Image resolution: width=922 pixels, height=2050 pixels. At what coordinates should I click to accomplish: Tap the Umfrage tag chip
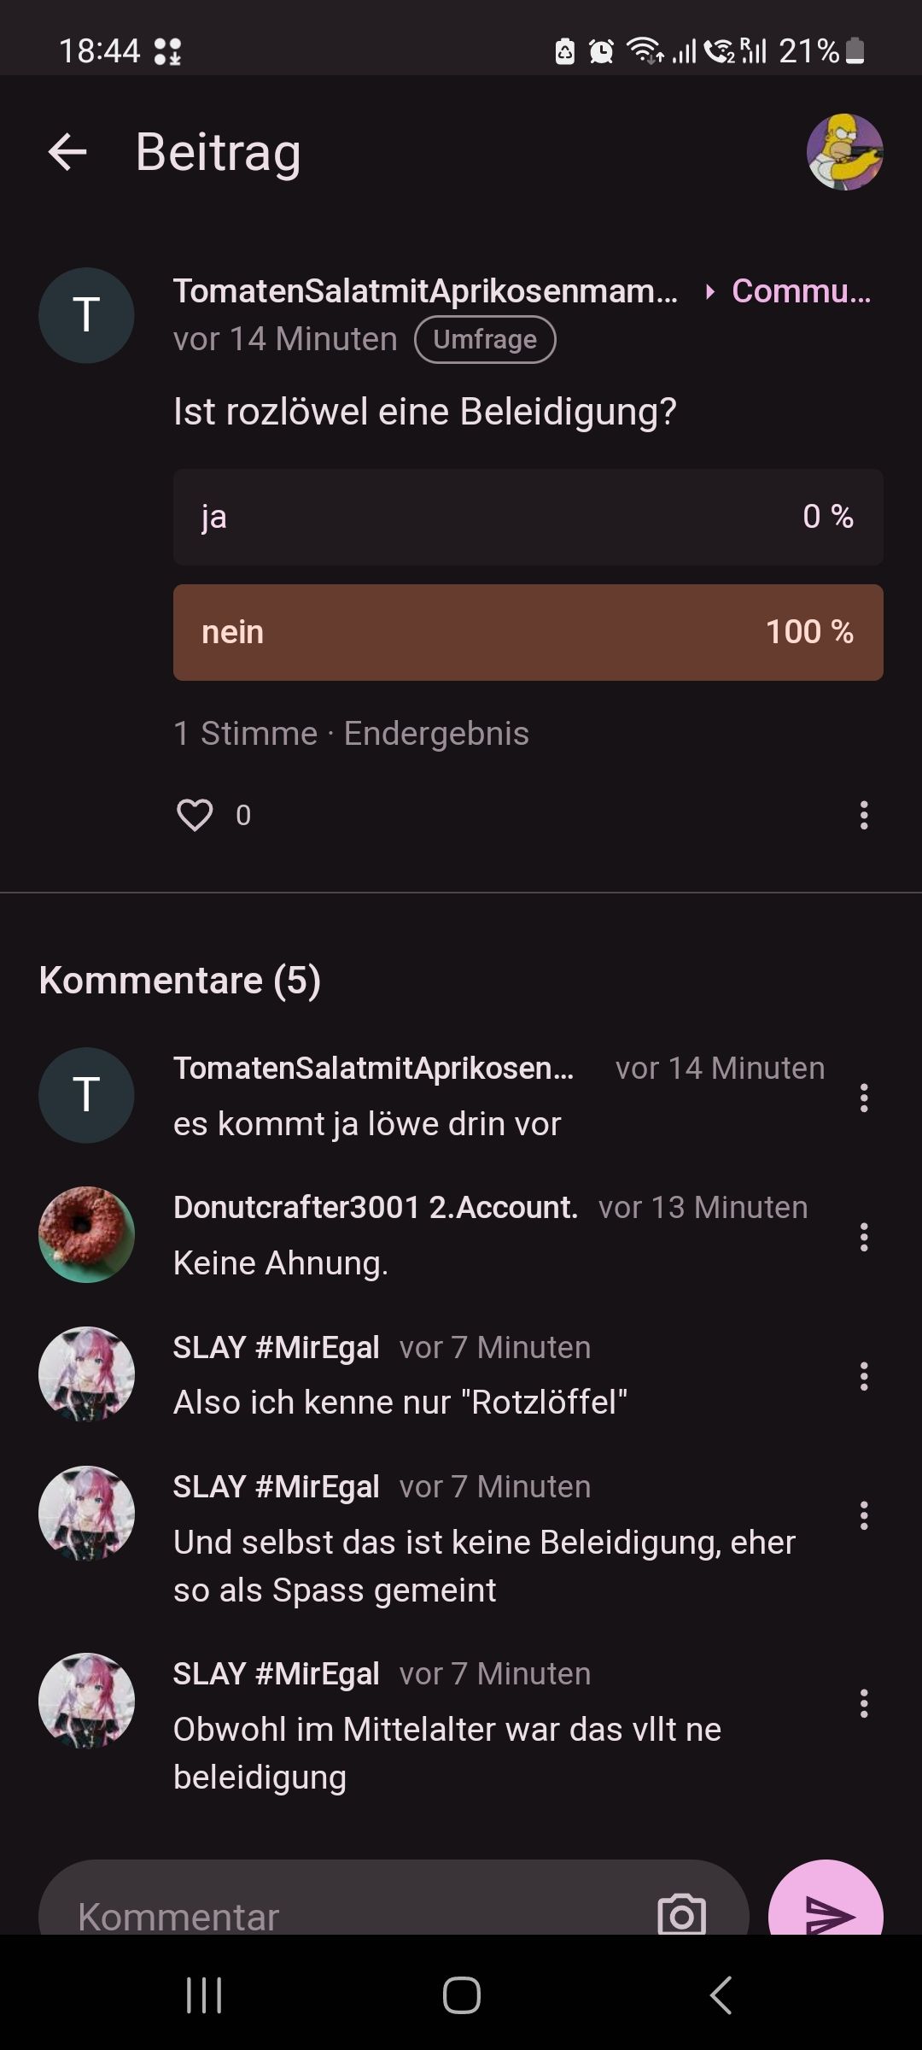click(x=485, y=339)
